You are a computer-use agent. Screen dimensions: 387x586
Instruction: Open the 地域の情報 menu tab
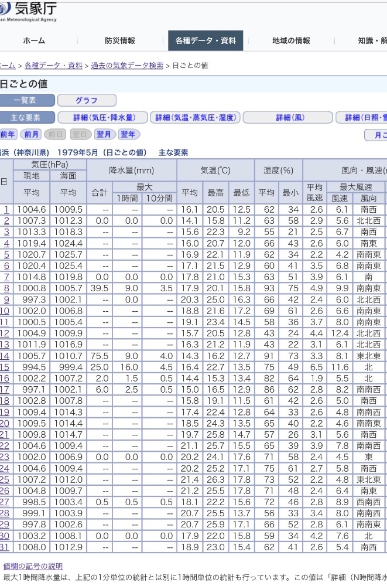click(291, 41)
